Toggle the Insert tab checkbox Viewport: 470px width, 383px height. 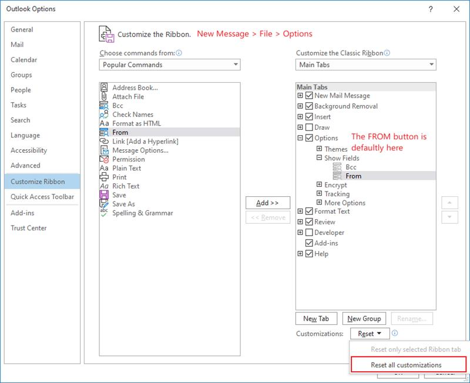309,116
